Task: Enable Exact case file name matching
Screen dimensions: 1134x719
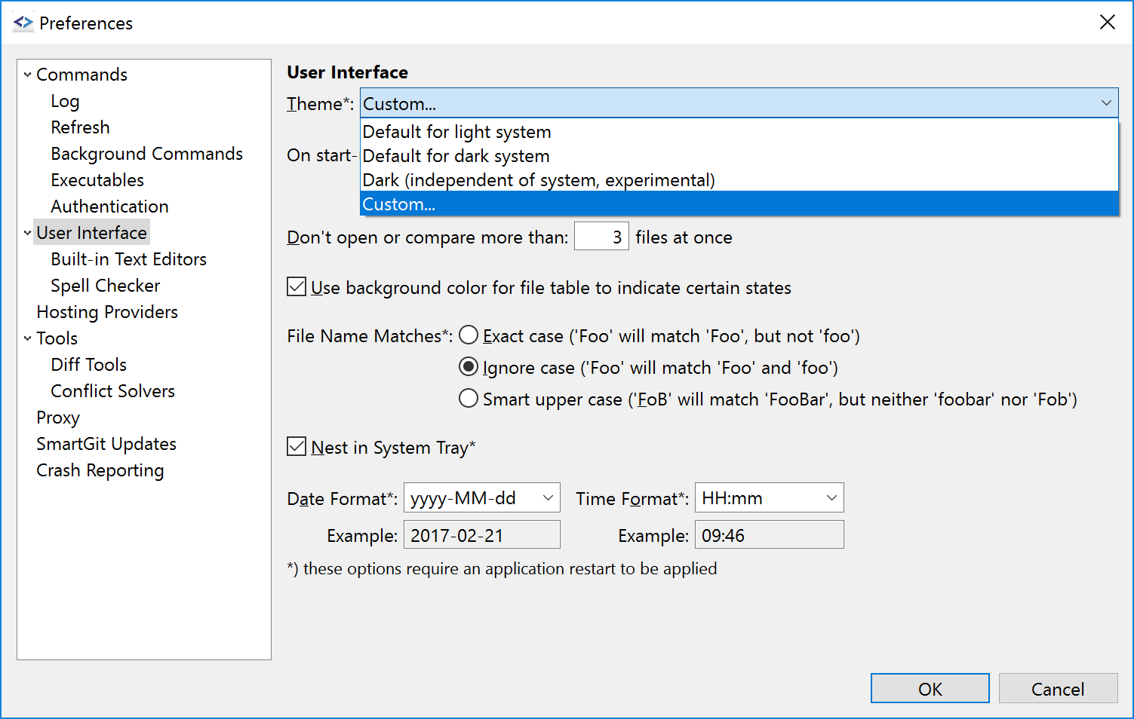Action: click(468, 335)
